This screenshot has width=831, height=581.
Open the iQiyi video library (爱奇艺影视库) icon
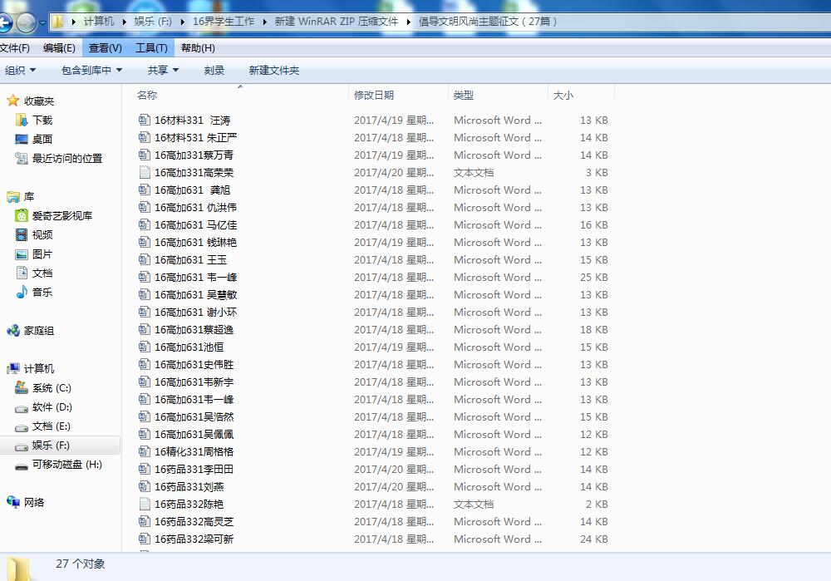click(22, 215)
